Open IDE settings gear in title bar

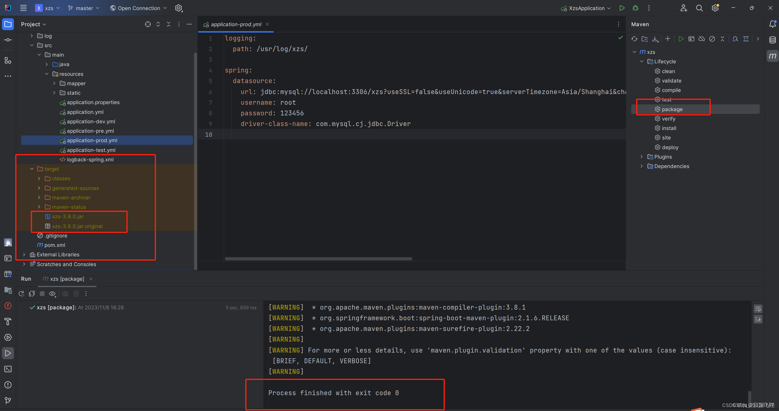pos(715,8)
